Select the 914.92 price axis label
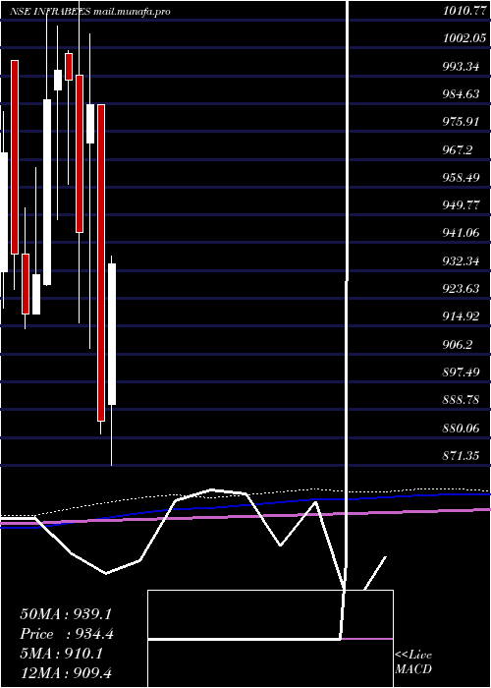This screenshot has width=491, height=688. 461,316
